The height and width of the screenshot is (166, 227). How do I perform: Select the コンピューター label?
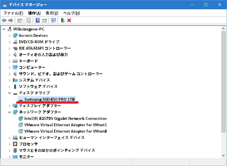point(32,67)
